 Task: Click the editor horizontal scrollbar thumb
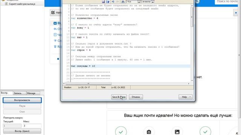tap(88, 84)
